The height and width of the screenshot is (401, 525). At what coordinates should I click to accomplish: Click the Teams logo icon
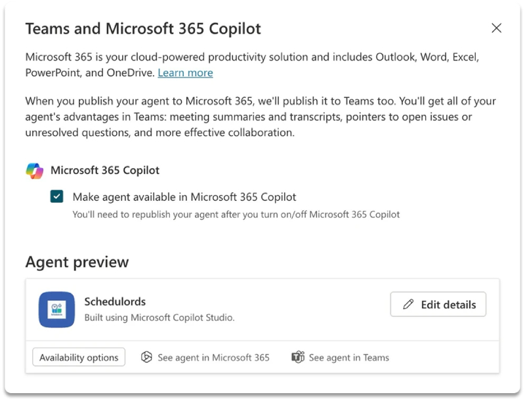[298, 357]
